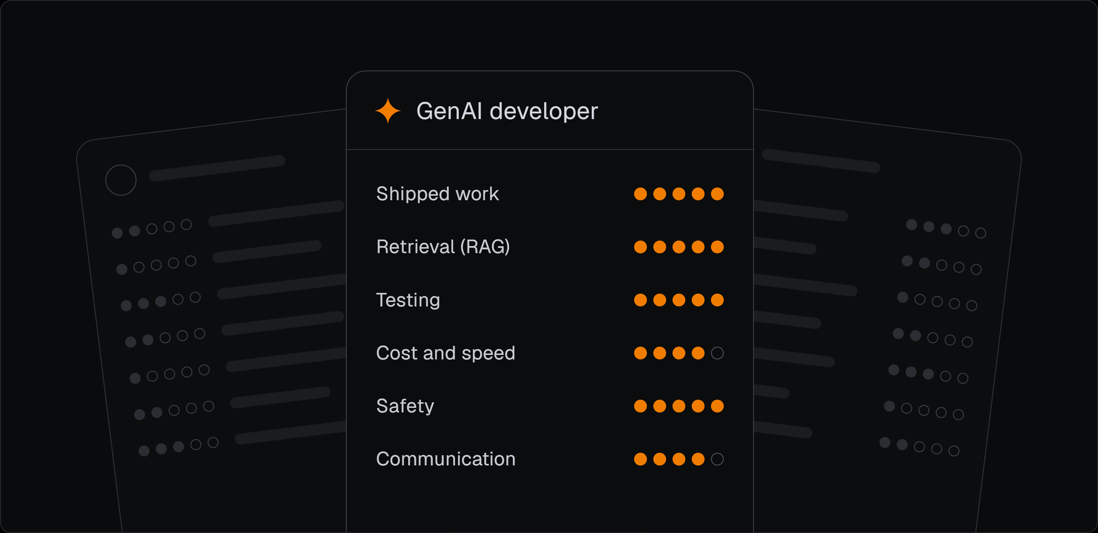Click the Retrieval (RAG) label
This screenshot has width=1098, height=533.
(x=443, y=247)
